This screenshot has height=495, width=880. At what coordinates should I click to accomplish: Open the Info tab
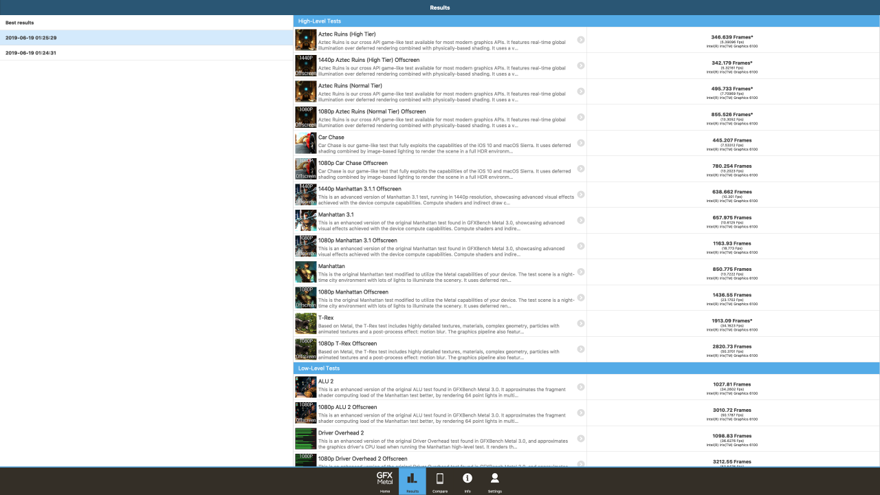[x=467, y=481]
